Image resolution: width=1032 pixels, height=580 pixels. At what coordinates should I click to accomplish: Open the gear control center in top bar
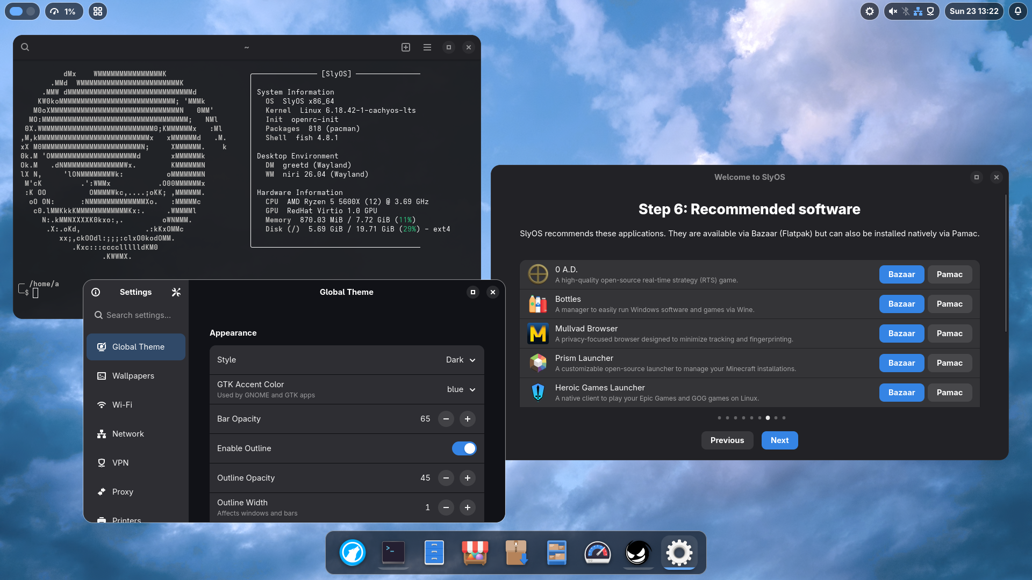point(870,11)
